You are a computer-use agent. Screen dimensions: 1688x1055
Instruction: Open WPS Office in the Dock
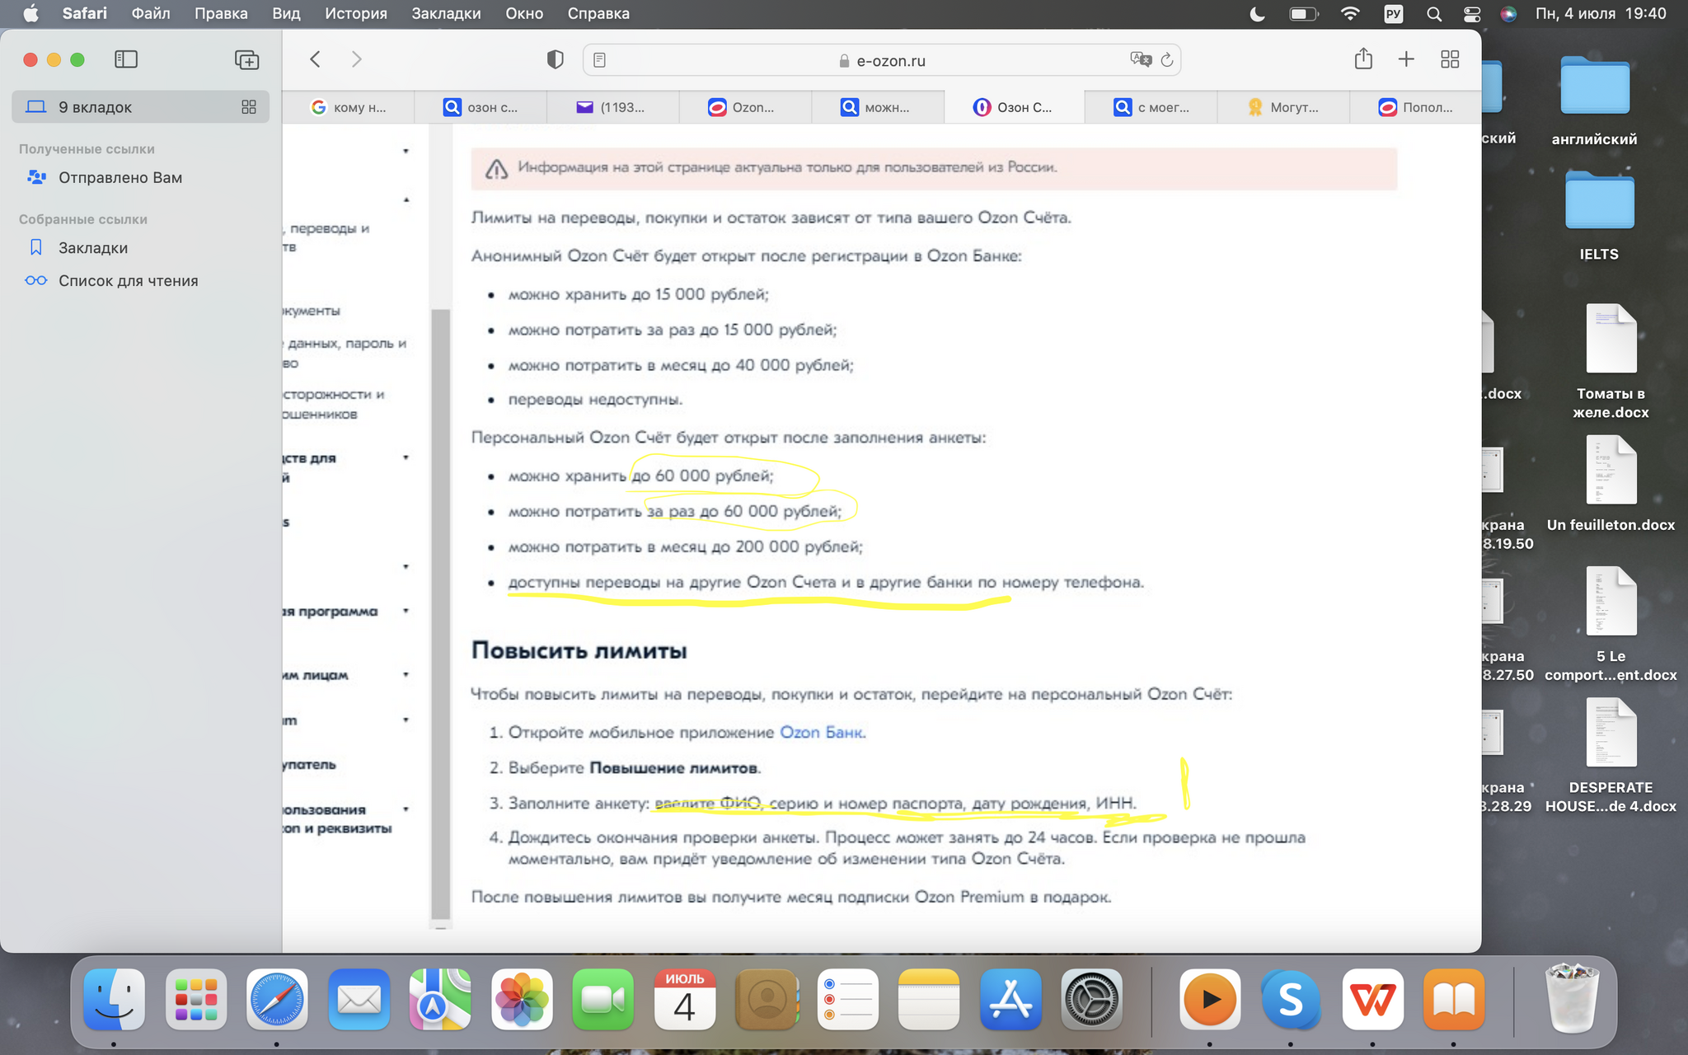1372,1000
